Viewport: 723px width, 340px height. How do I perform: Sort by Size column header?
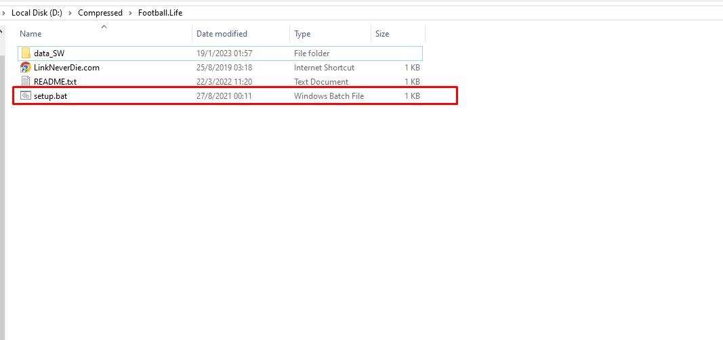tap(382, 34)
